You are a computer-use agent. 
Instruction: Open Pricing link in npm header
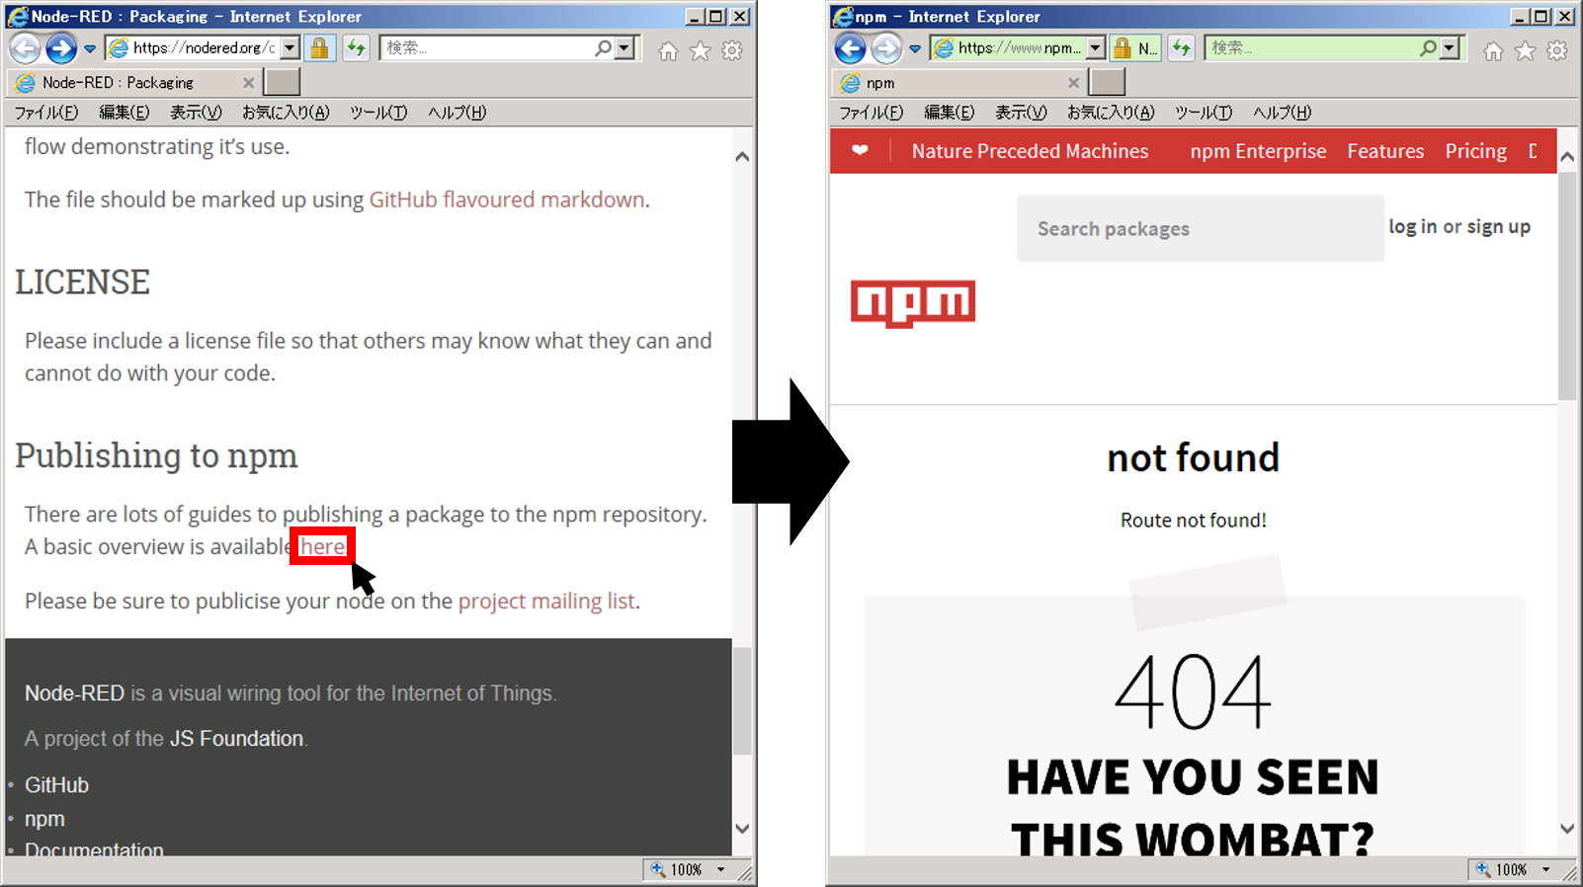(x=1475, y=151)
